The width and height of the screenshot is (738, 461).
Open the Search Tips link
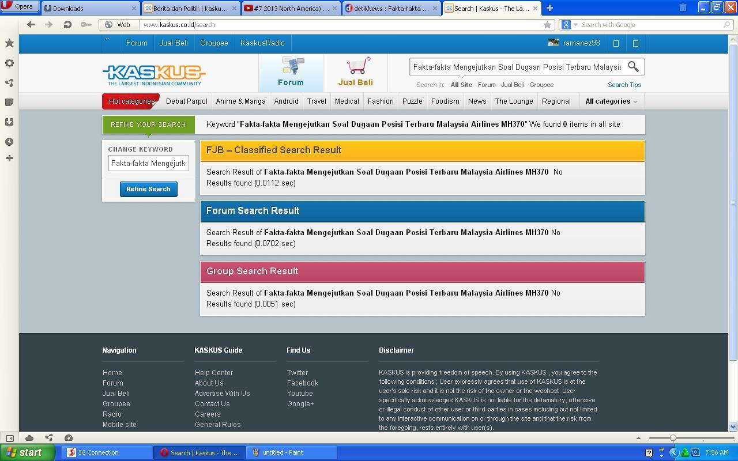[x=624, y=85]
